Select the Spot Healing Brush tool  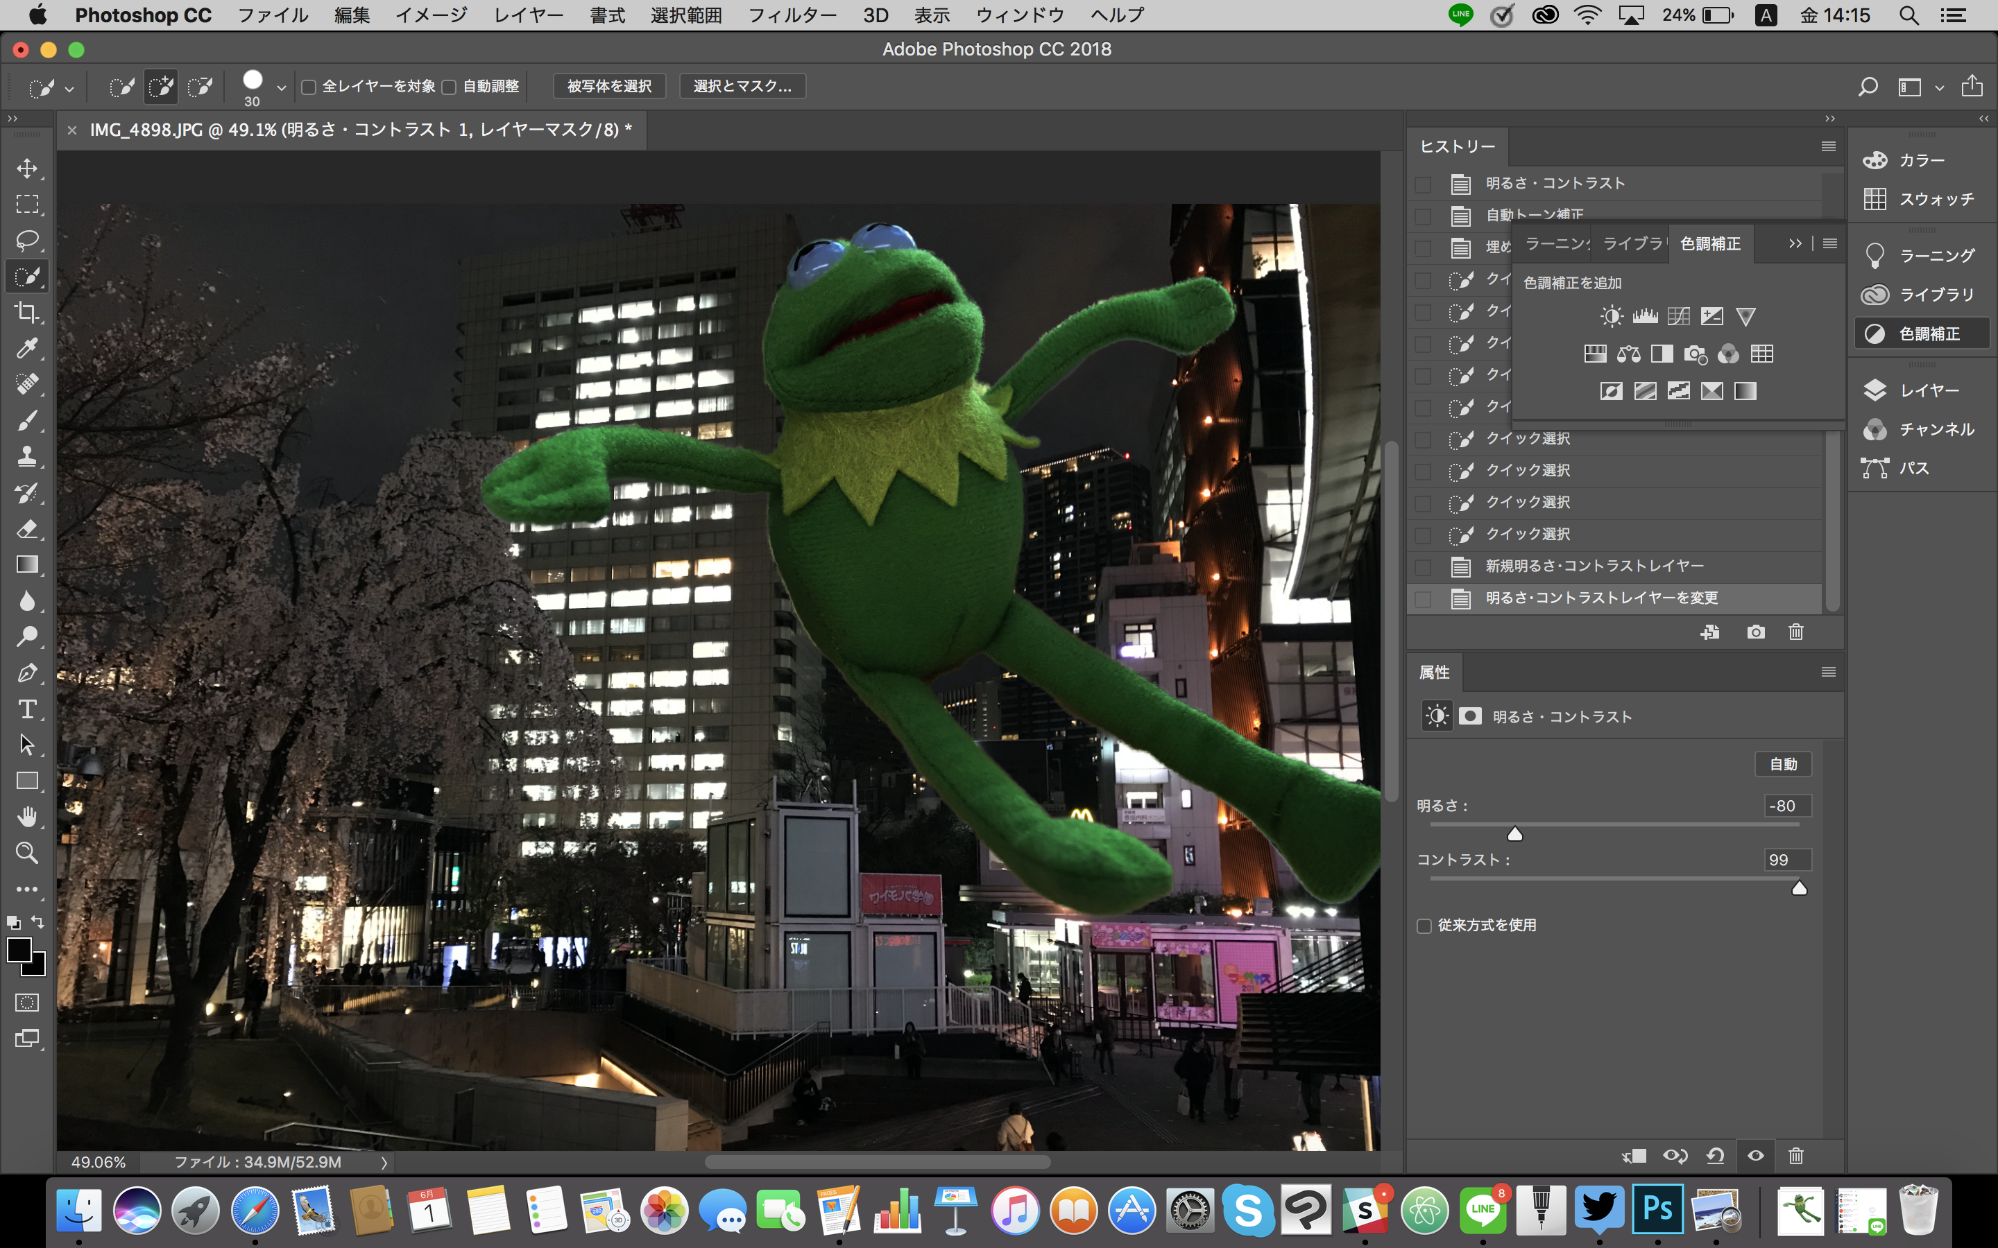(27, 384)
